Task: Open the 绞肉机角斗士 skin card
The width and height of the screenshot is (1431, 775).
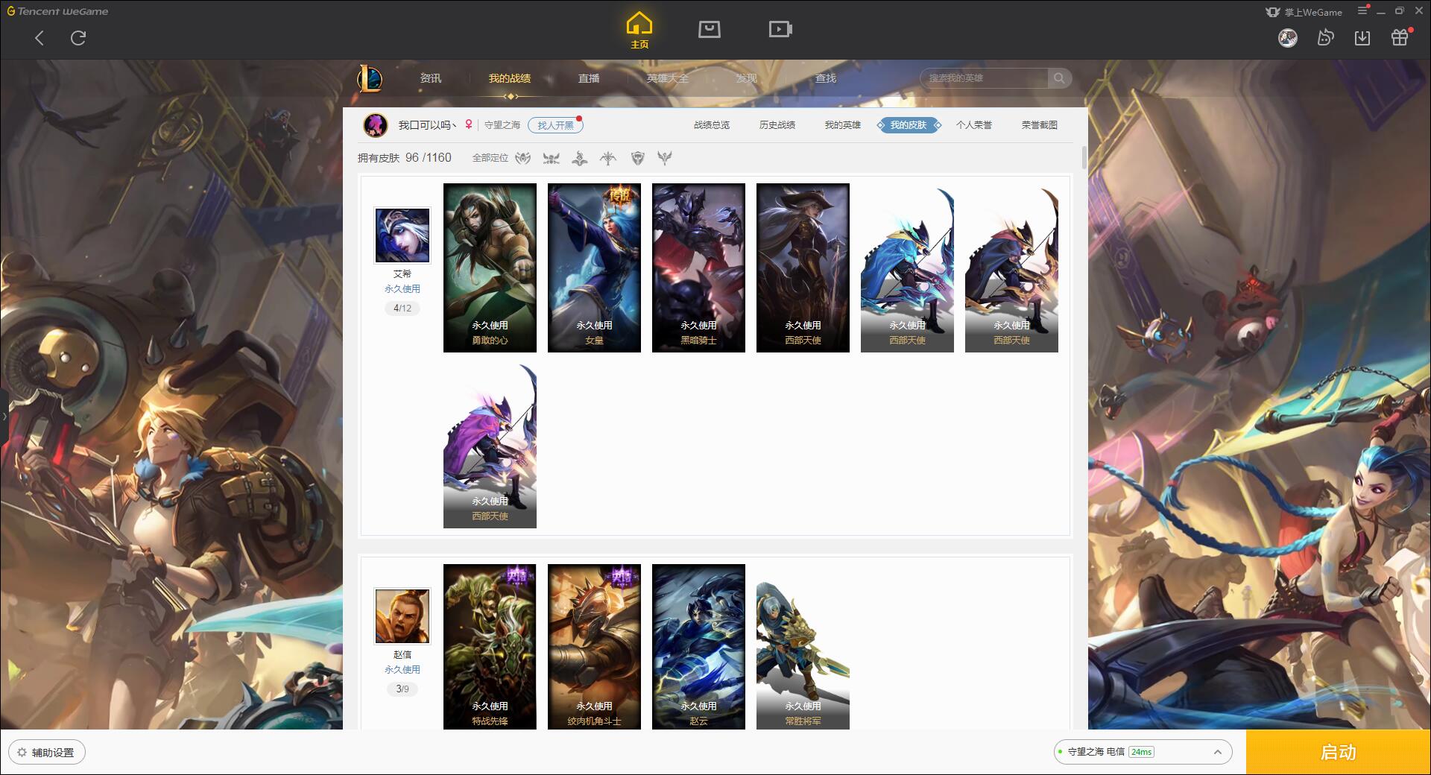Action: click(x=594, y=646)
